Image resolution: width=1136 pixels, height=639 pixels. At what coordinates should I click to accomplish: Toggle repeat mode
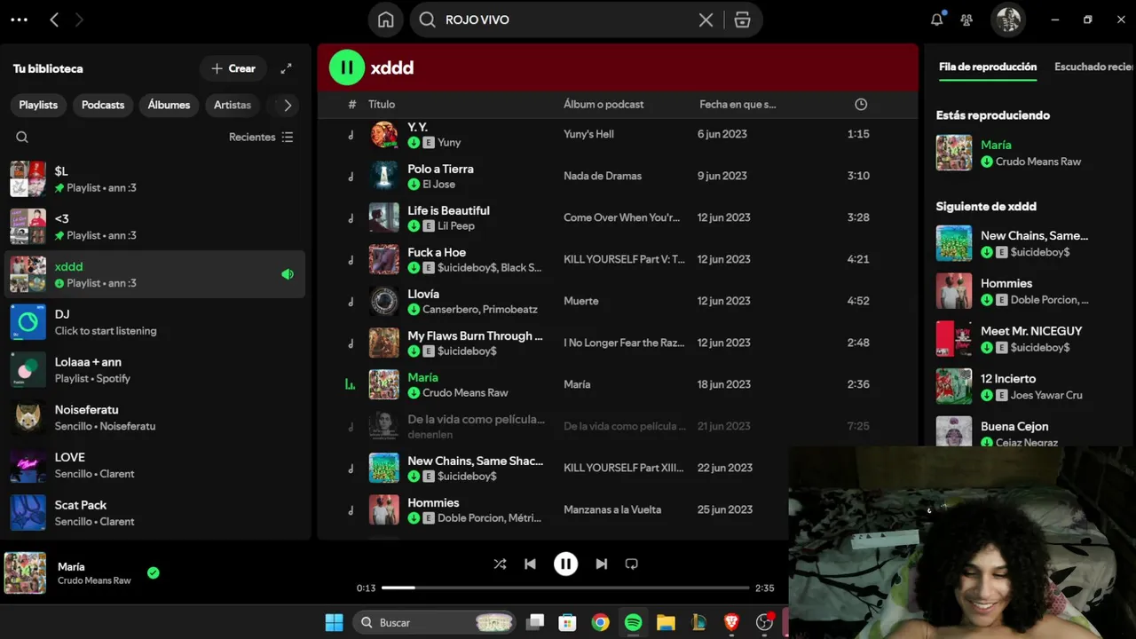632,564
